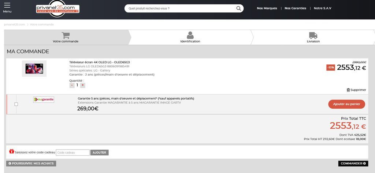Click the shopping cart step icon
The height and width of the screenshot is (173, 375).
pyautogui.click(x=66, y=35)
